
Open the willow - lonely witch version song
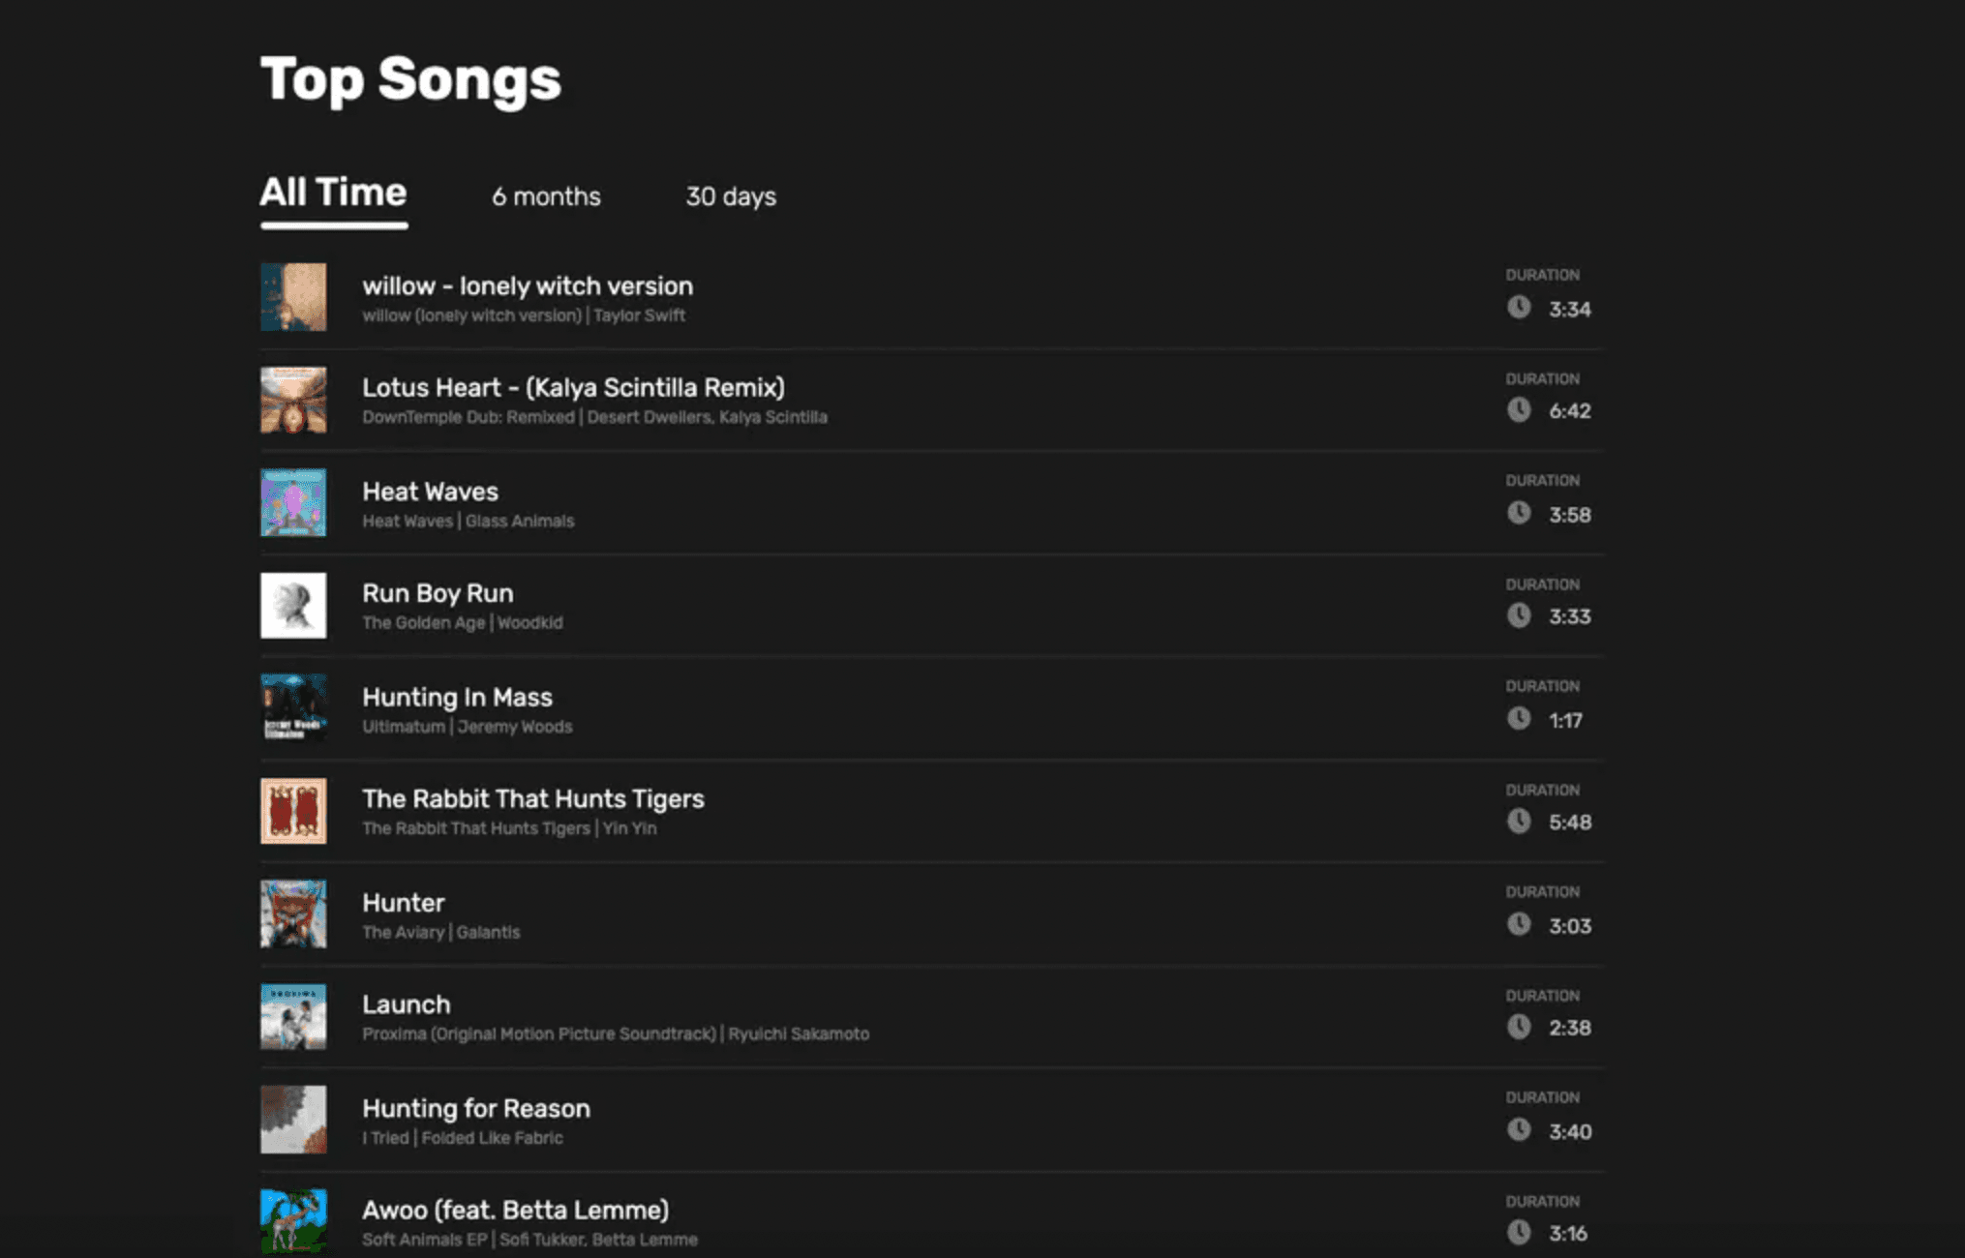pos(527,286)
